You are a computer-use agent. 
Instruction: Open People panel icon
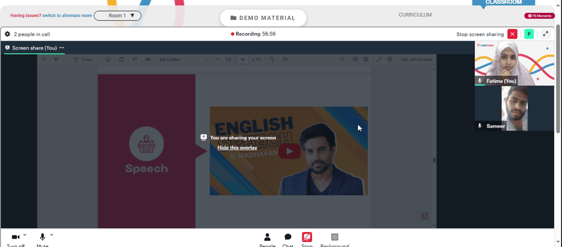pos(268,237)
